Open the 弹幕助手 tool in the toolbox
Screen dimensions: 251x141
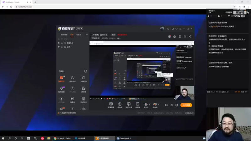[61, 79]
